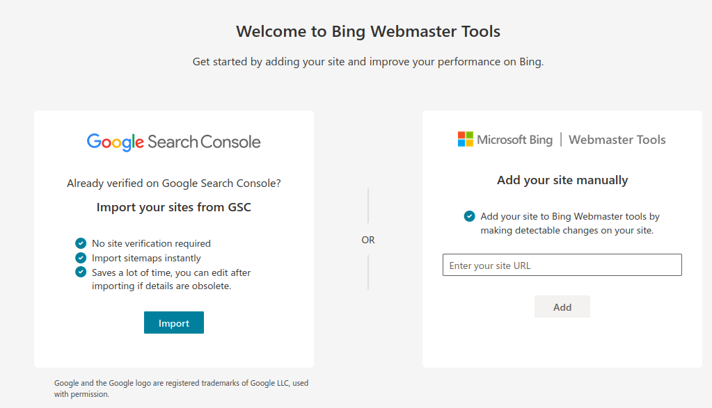Click the Microsoft four-color logo

[x=466, y=139]
